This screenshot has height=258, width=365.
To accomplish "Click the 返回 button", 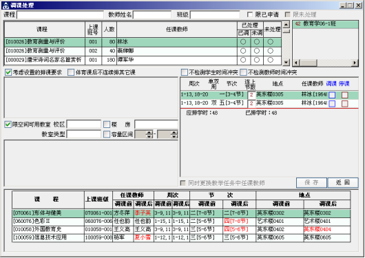I will [x=343, y=182].
